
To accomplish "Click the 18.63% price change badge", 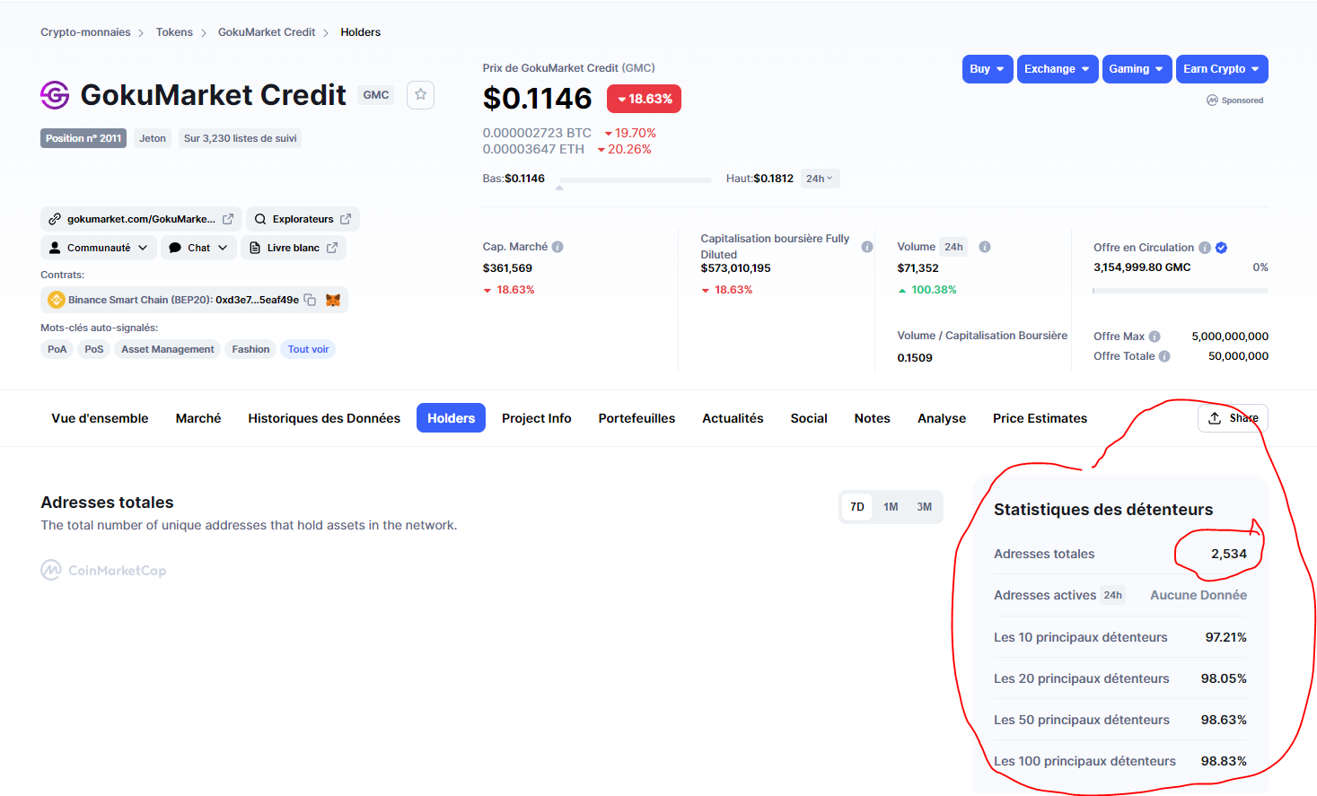I will click(x=644, y=99).
